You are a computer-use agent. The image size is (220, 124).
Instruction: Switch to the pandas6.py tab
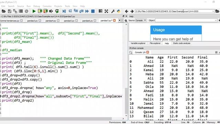(x=88, y=21)
